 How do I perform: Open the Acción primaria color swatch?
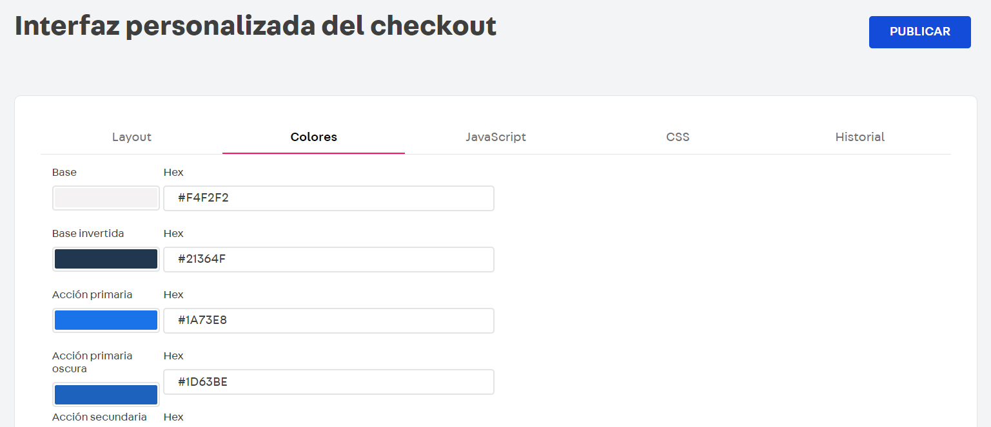106,320
